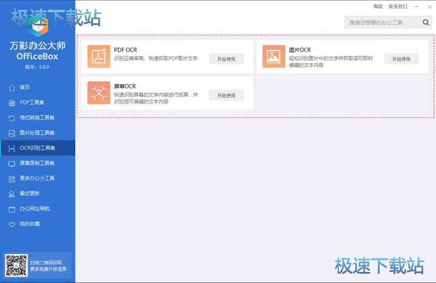Viewport: 436px width, 283px height.
Task: Open 更多办公小工具 menu item
Action: pyautogui.click(x=38, y=178)
